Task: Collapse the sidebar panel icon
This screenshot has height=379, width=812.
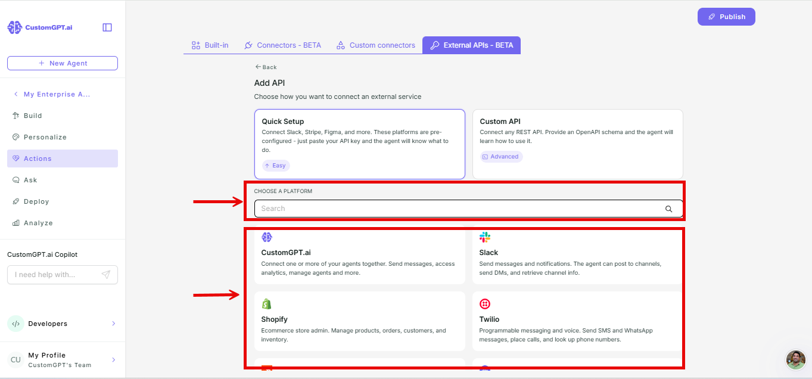Action: pos(107,27)
